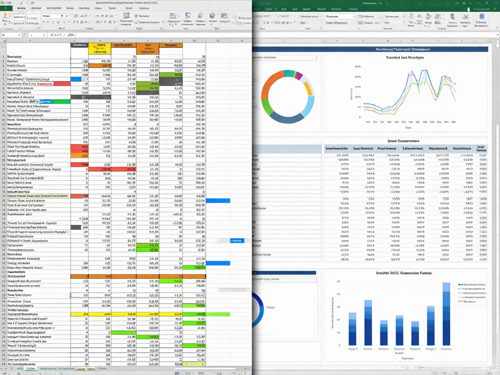Click the blue header row of dashboard table
Screen dimensions: 500x375
406,148
